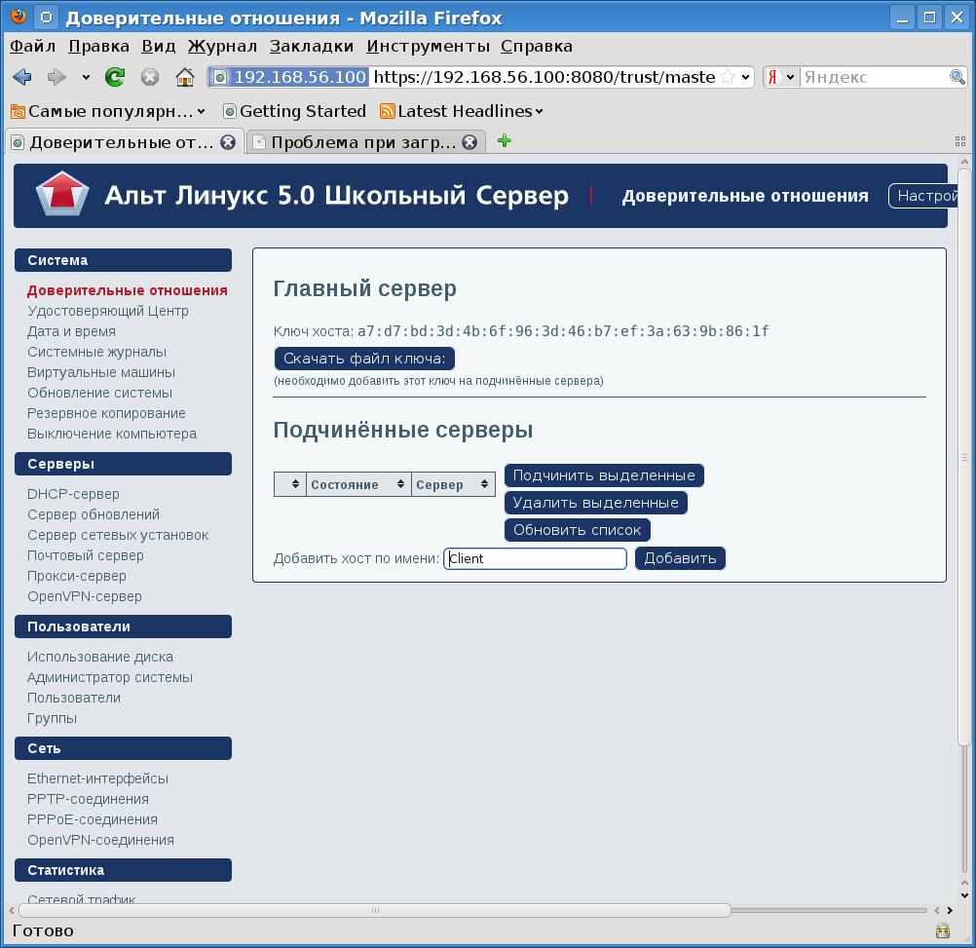Image resolution: width=976 pixels, height=948 pixels.
Task: Expand the address bar URL dropdown
Action: 746,77
